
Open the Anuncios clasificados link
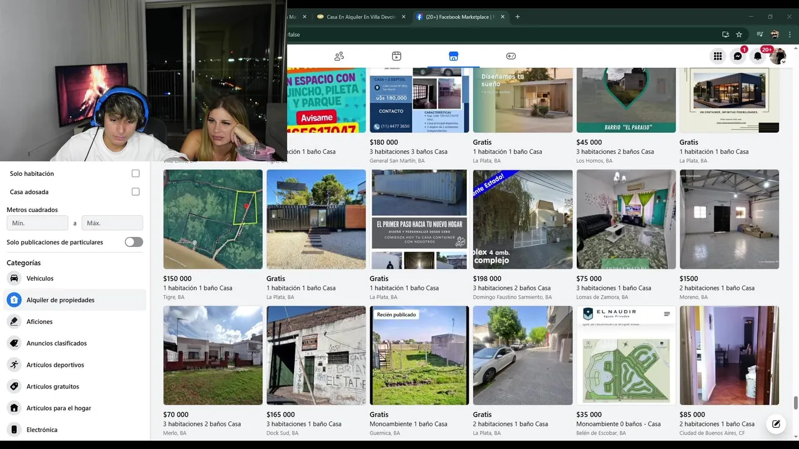57,343
